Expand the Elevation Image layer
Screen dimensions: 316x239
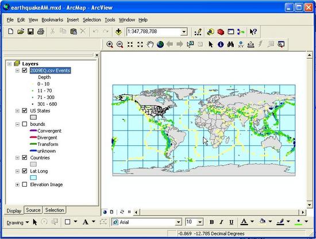[17, 184]
